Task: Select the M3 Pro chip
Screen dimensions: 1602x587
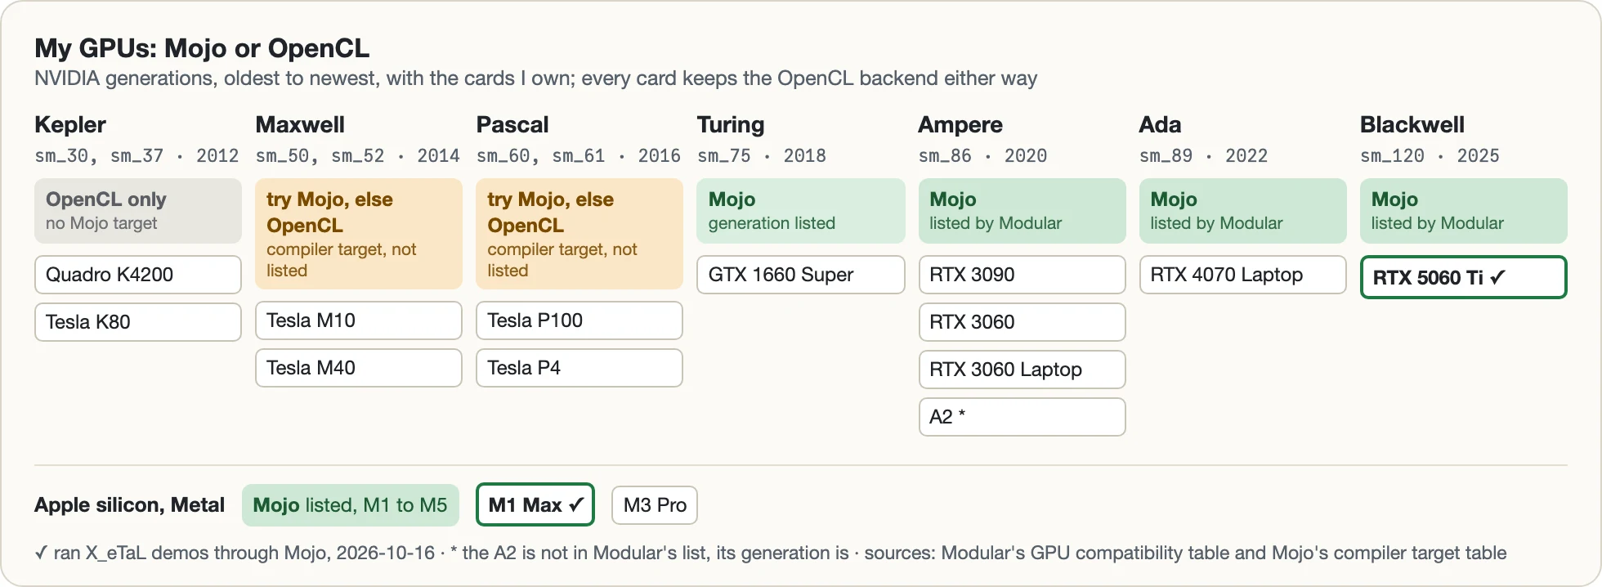Action: point(655,505)
